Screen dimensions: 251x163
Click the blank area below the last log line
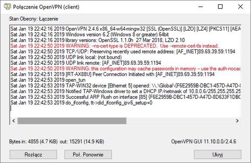[x=125, y=112]
